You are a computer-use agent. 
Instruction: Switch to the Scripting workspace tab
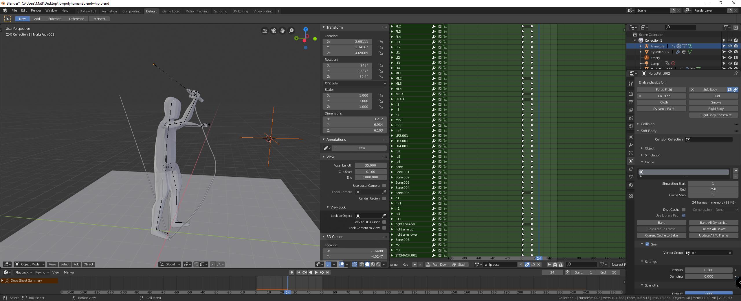(220, 11)
